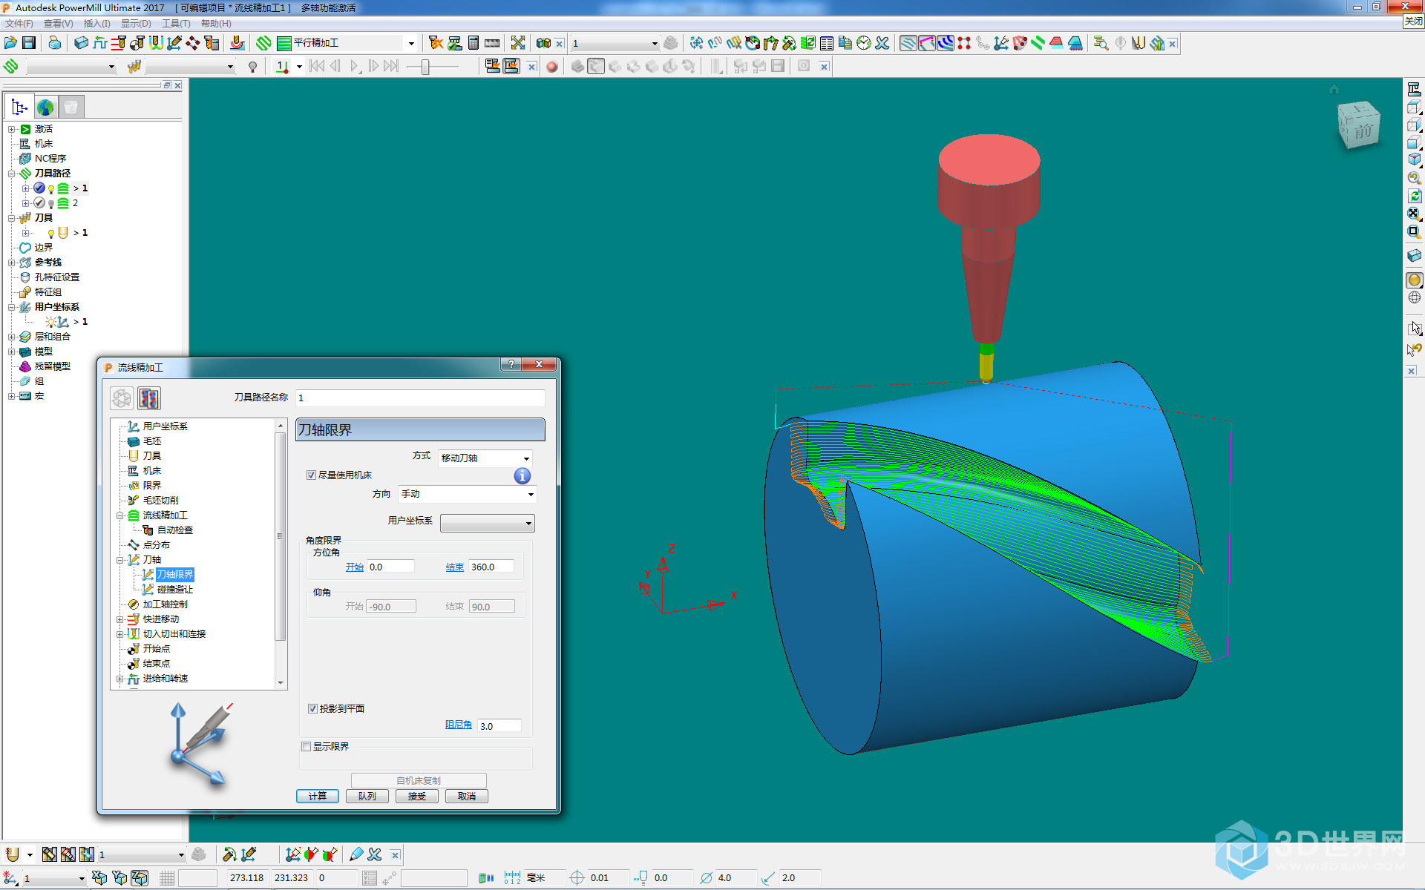Open strategy dropdown showing 平行精加工
The image size is (1425, 890).
pyautogui.click(x=347, y=43)
